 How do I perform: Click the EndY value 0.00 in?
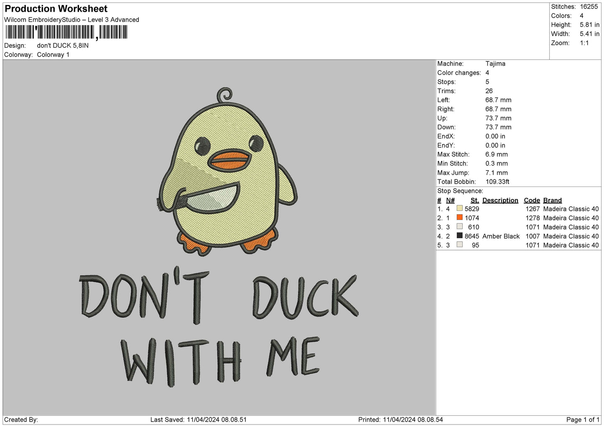pyautogui.click(x=495, y=146)
